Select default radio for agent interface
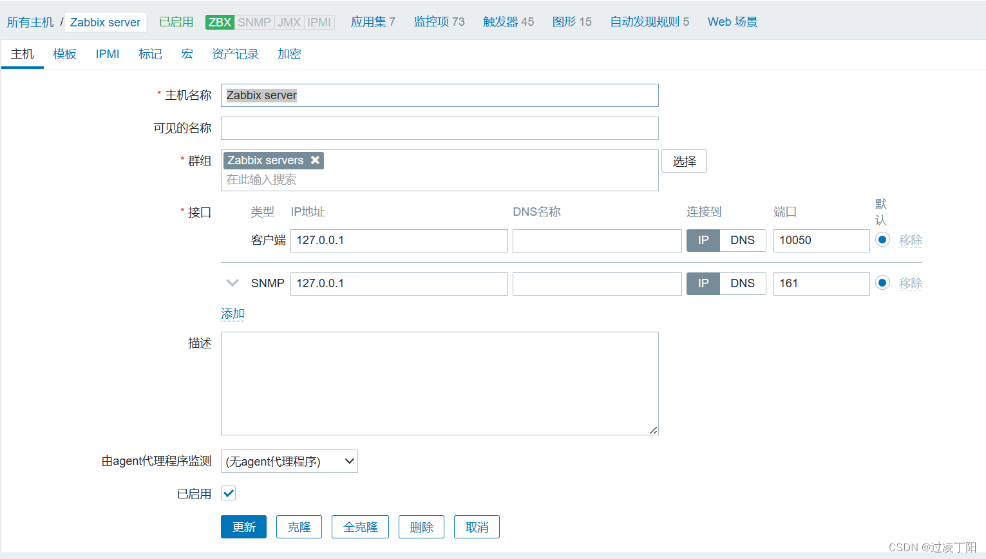The width and height of the screenshot is (986, 559). (x=882, y=240)
